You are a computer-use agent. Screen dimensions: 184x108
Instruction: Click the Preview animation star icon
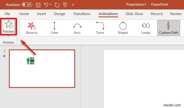[x=9, y=25]
